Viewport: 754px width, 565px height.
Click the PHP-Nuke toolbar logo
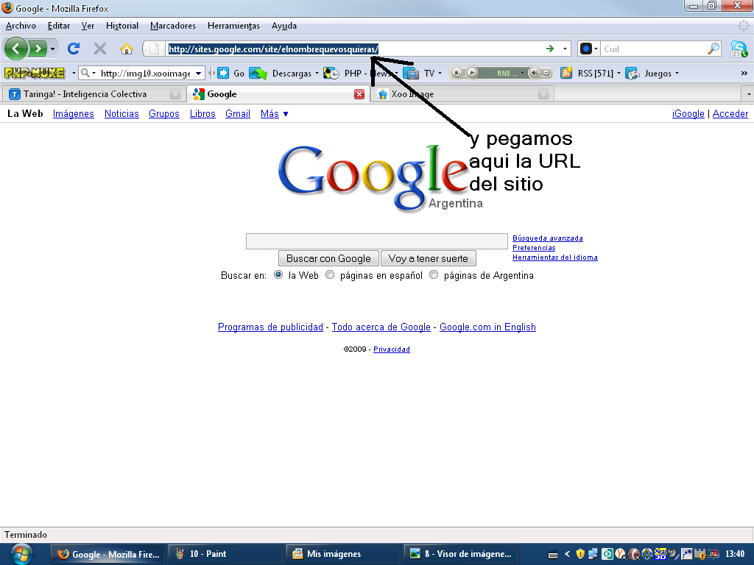click(x=34, y=73)
